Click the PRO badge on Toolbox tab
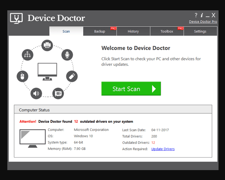 [181, 28]
